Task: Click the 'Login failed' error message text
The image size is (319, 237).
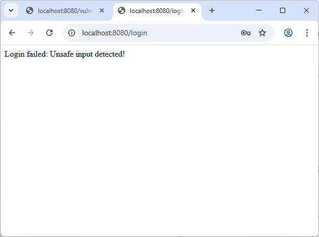Action: (x=64, y=54)
